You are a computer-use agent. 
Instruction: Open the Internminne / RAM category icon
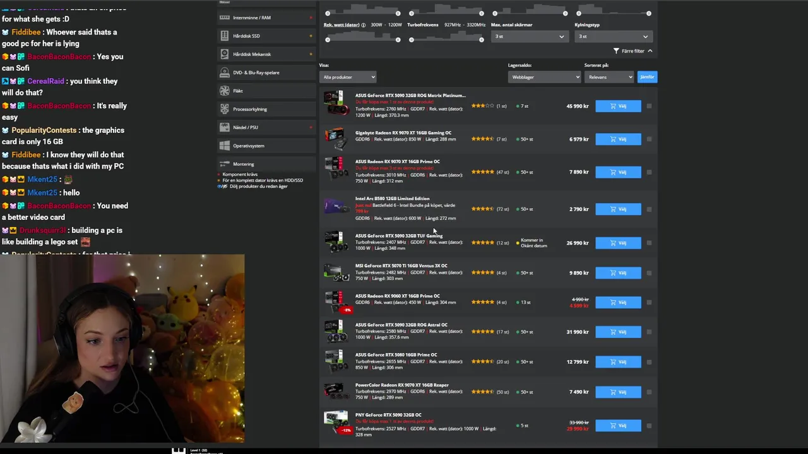pos(224,18)
